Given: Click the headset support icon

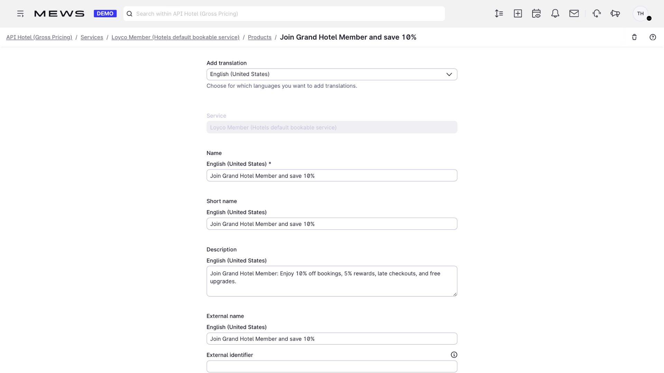Looking at the screenshot, I should 597,13.
